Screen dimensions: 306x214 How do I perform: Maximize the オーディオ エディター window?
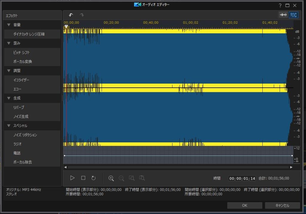tap(287, 5)
